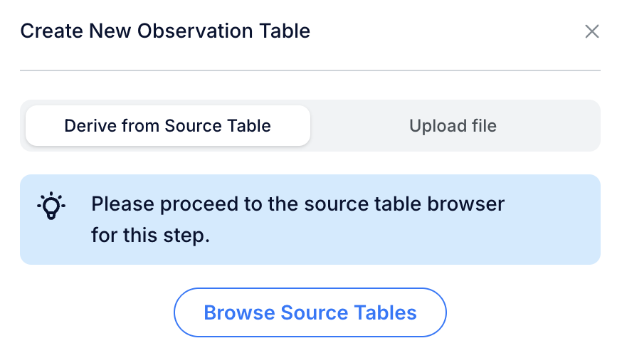Activate the Upload file option

453,126
